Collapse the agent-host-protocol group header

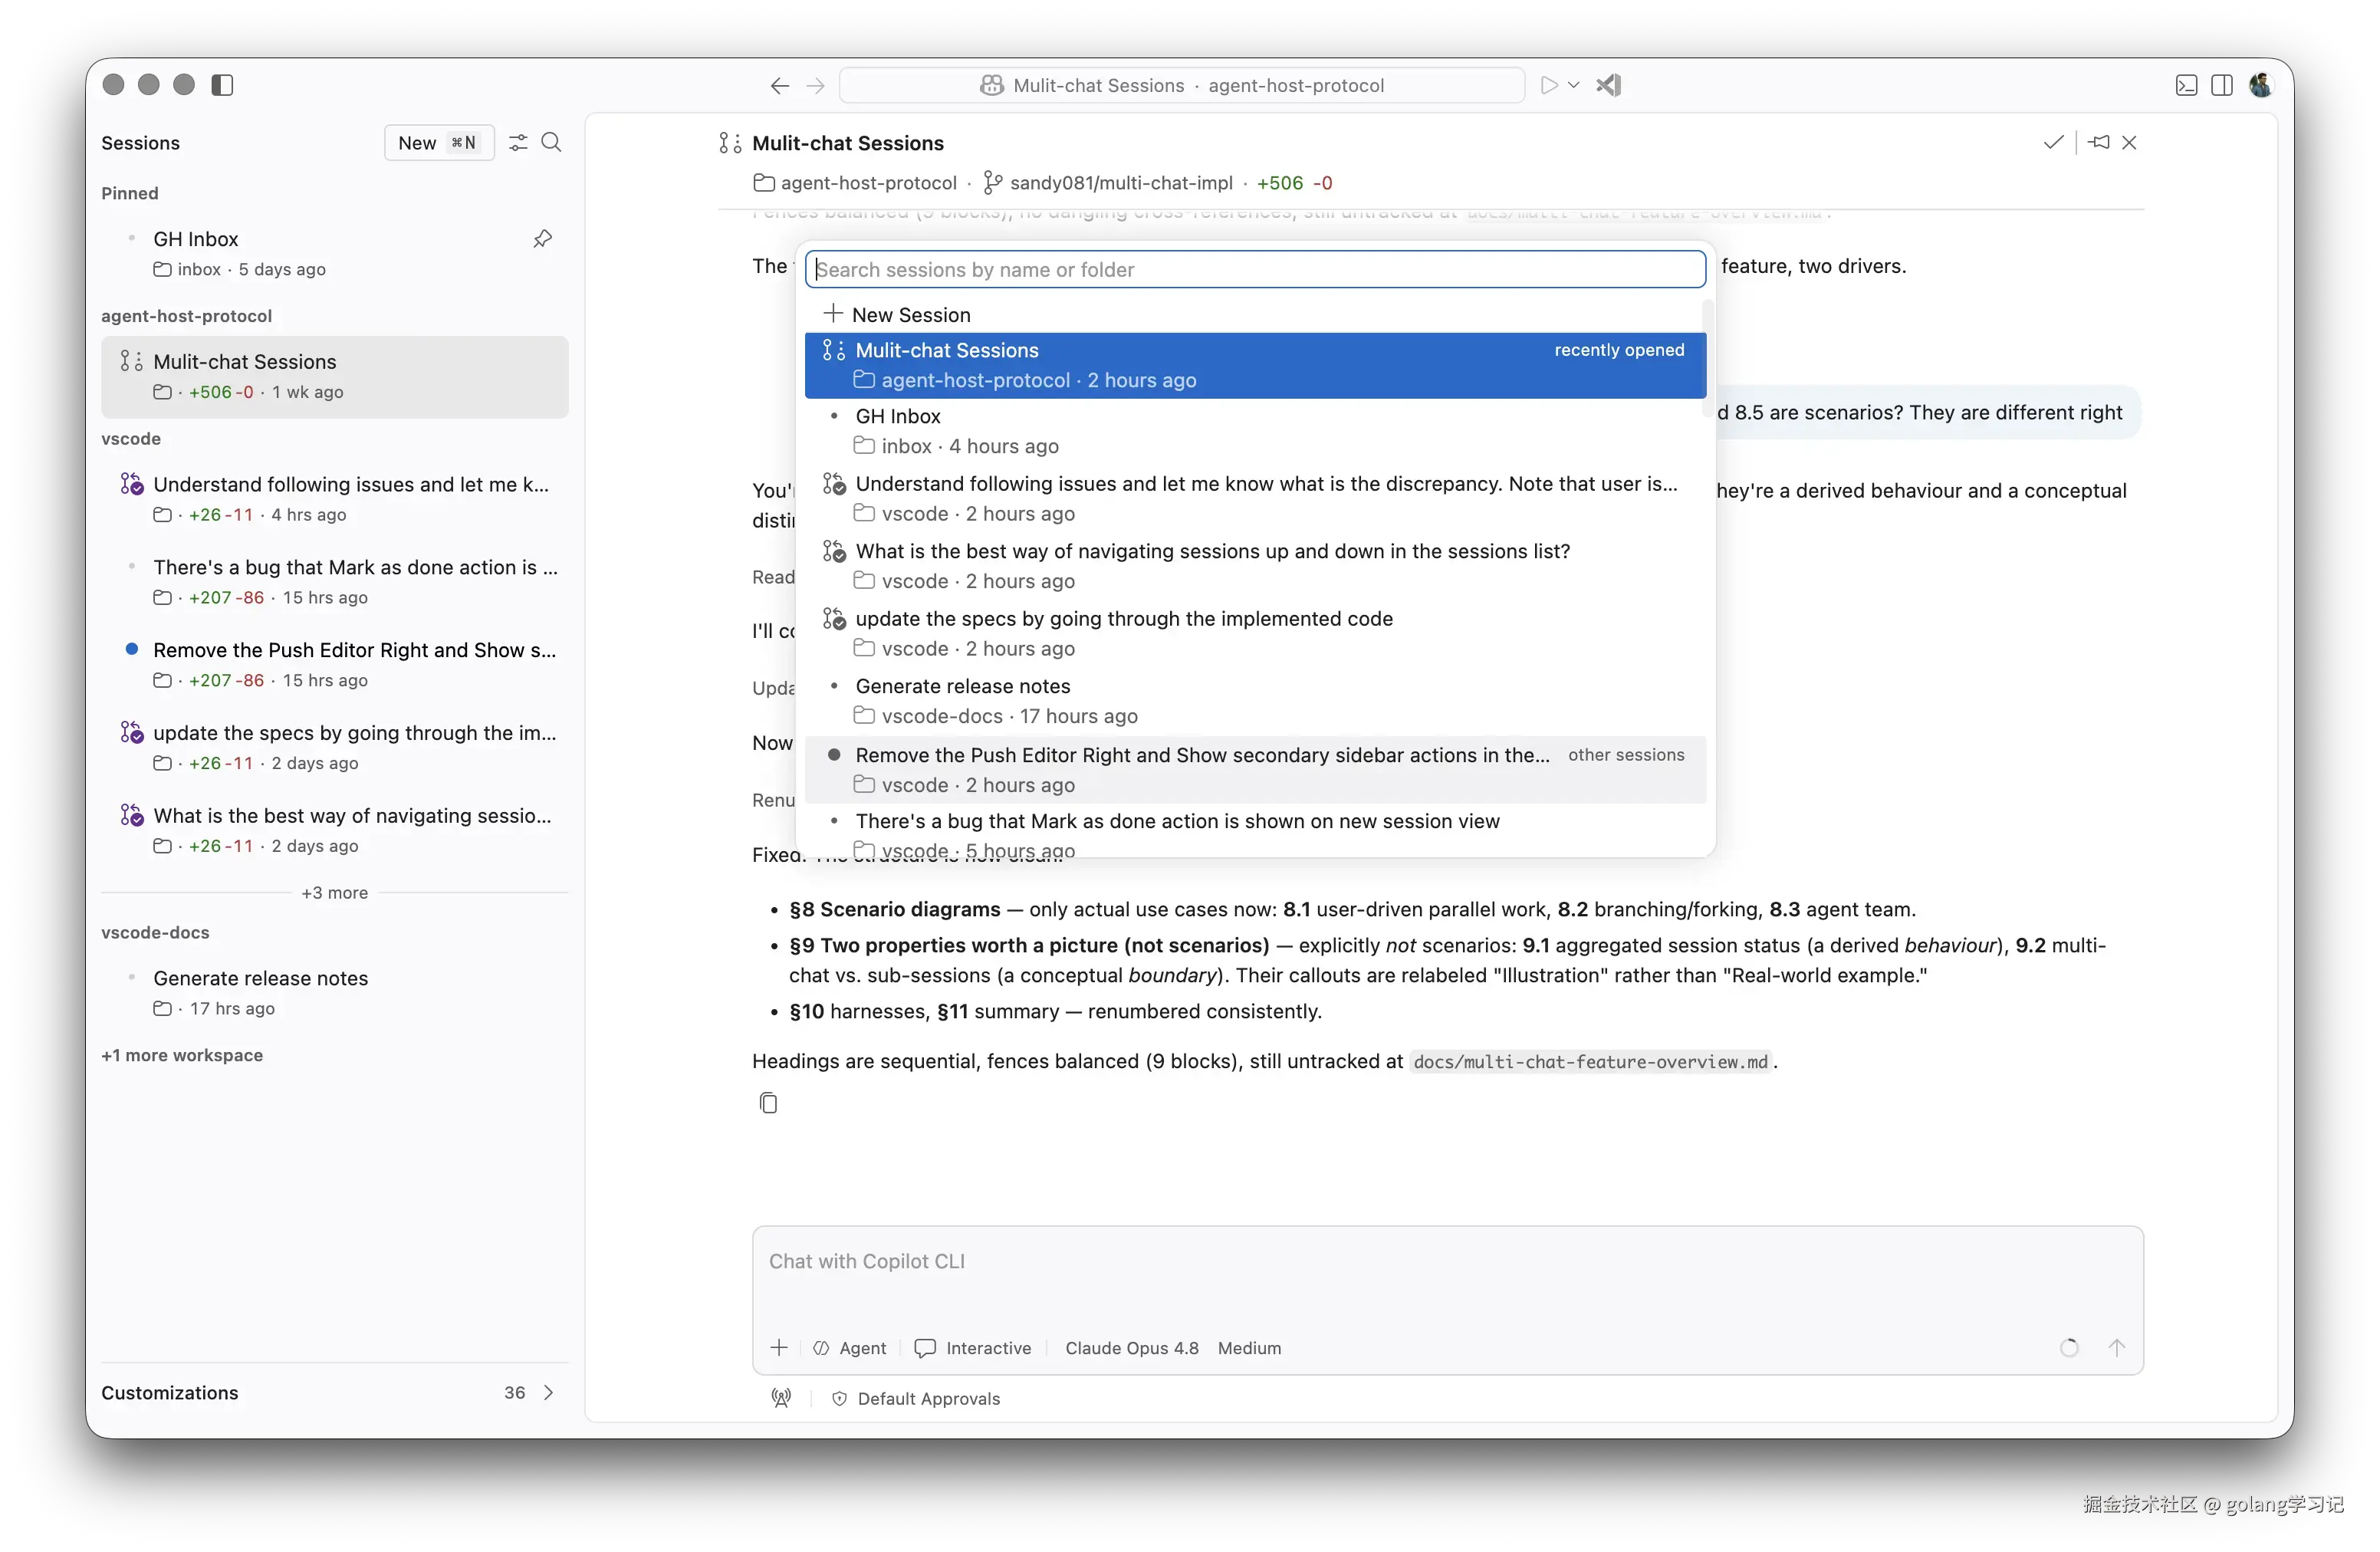[x=187, y=316]
